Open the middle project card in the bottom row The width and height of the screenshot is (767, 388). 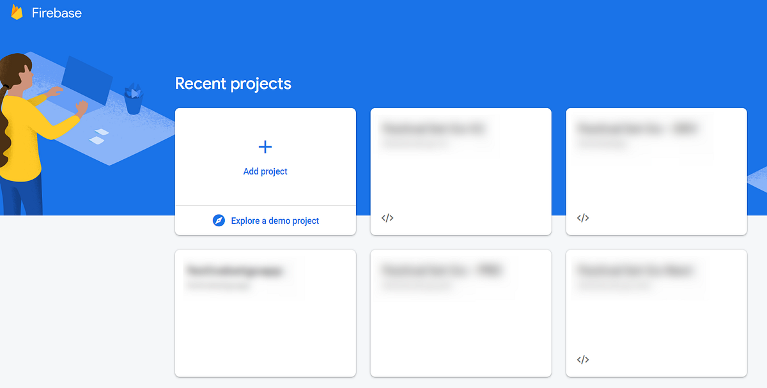(x=460, y=313)
